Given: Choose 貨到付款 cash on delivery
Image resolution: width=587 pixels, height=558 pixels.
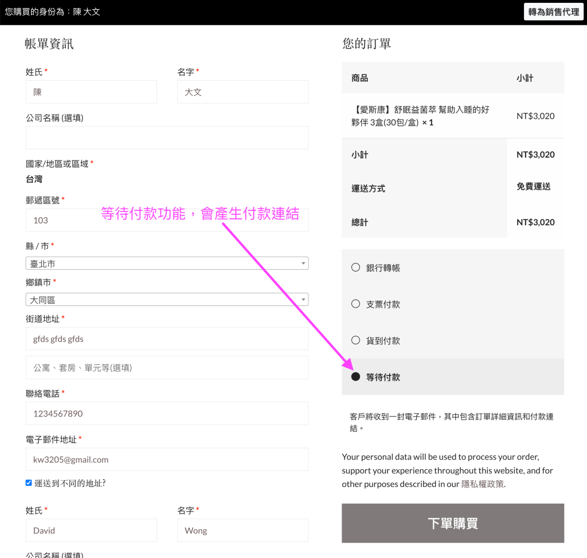Looking at the screenshot, I should point(355,341).
